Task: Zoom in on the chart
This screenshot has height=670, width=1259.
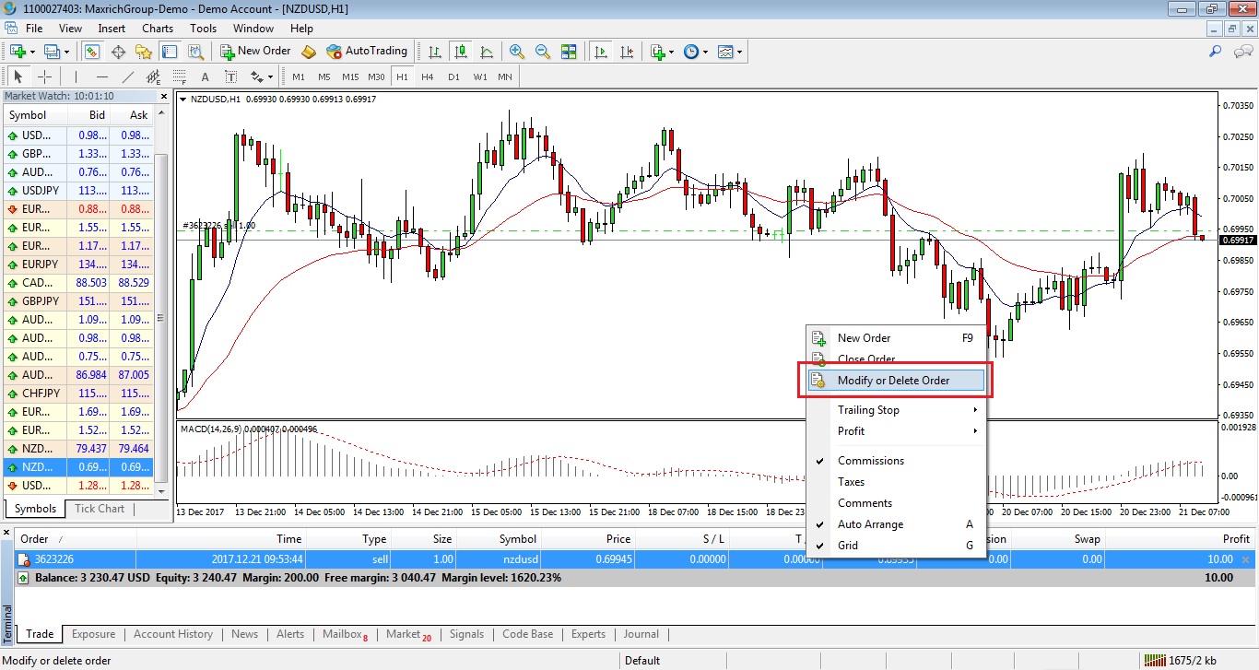Action: [517, 52]
